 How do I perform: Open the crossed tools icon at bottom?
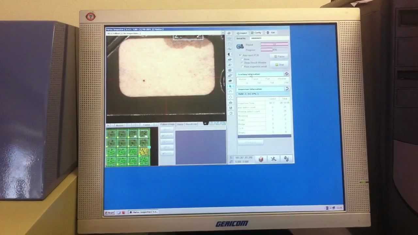coord(274,159)
